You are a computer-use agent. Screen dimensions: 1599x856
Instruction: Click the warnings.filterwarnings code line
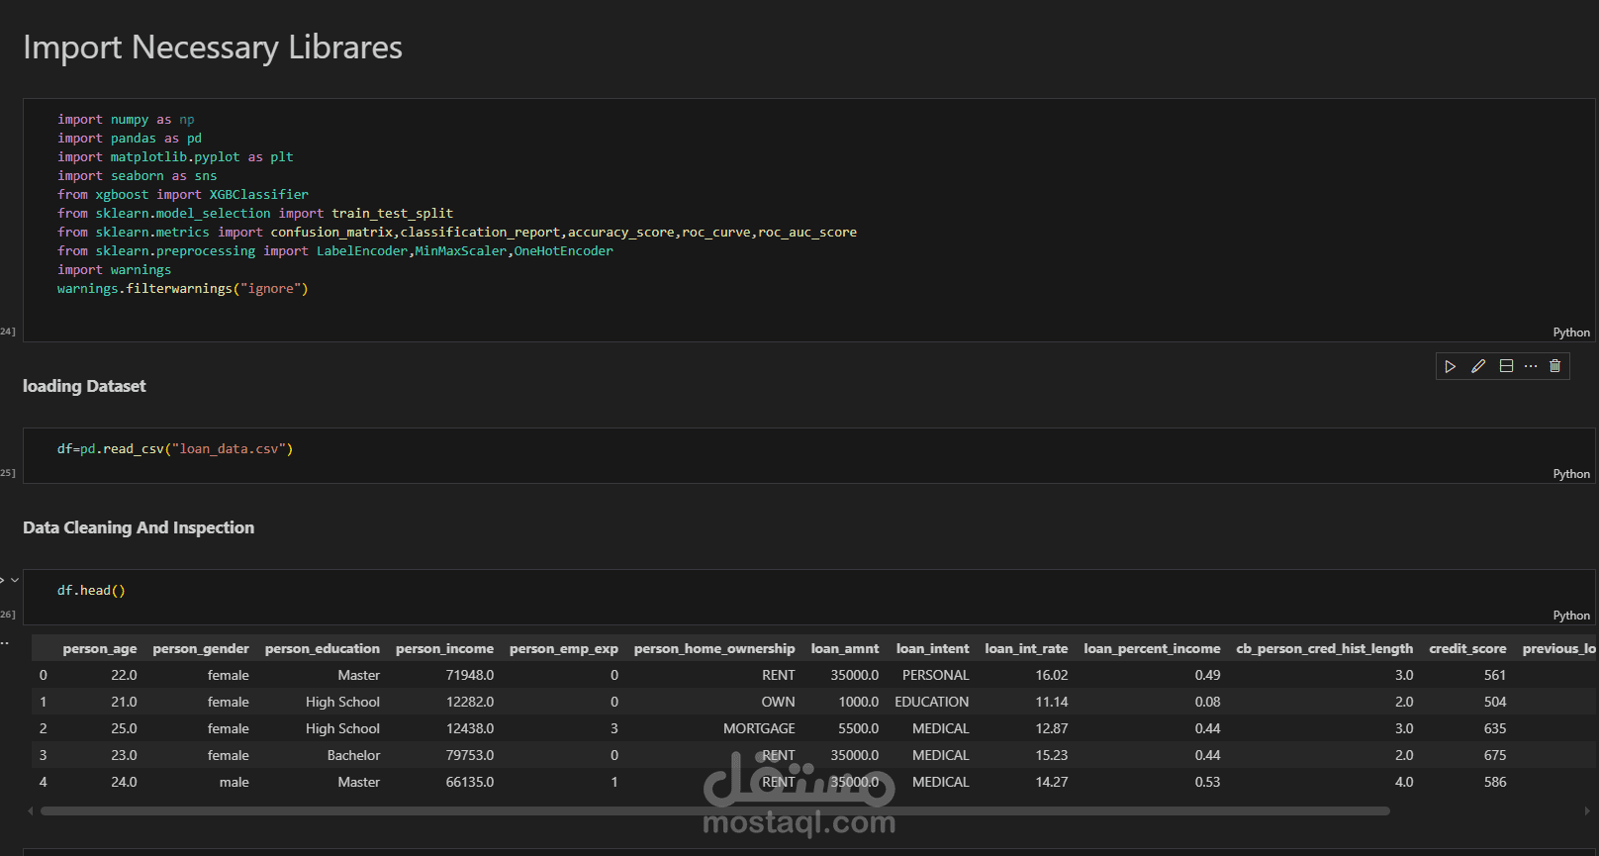pos(183,289)
